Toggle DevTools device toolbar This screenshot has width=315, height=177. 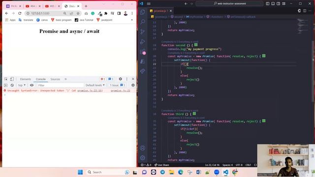pyautogui.click(x=12, y=79)
